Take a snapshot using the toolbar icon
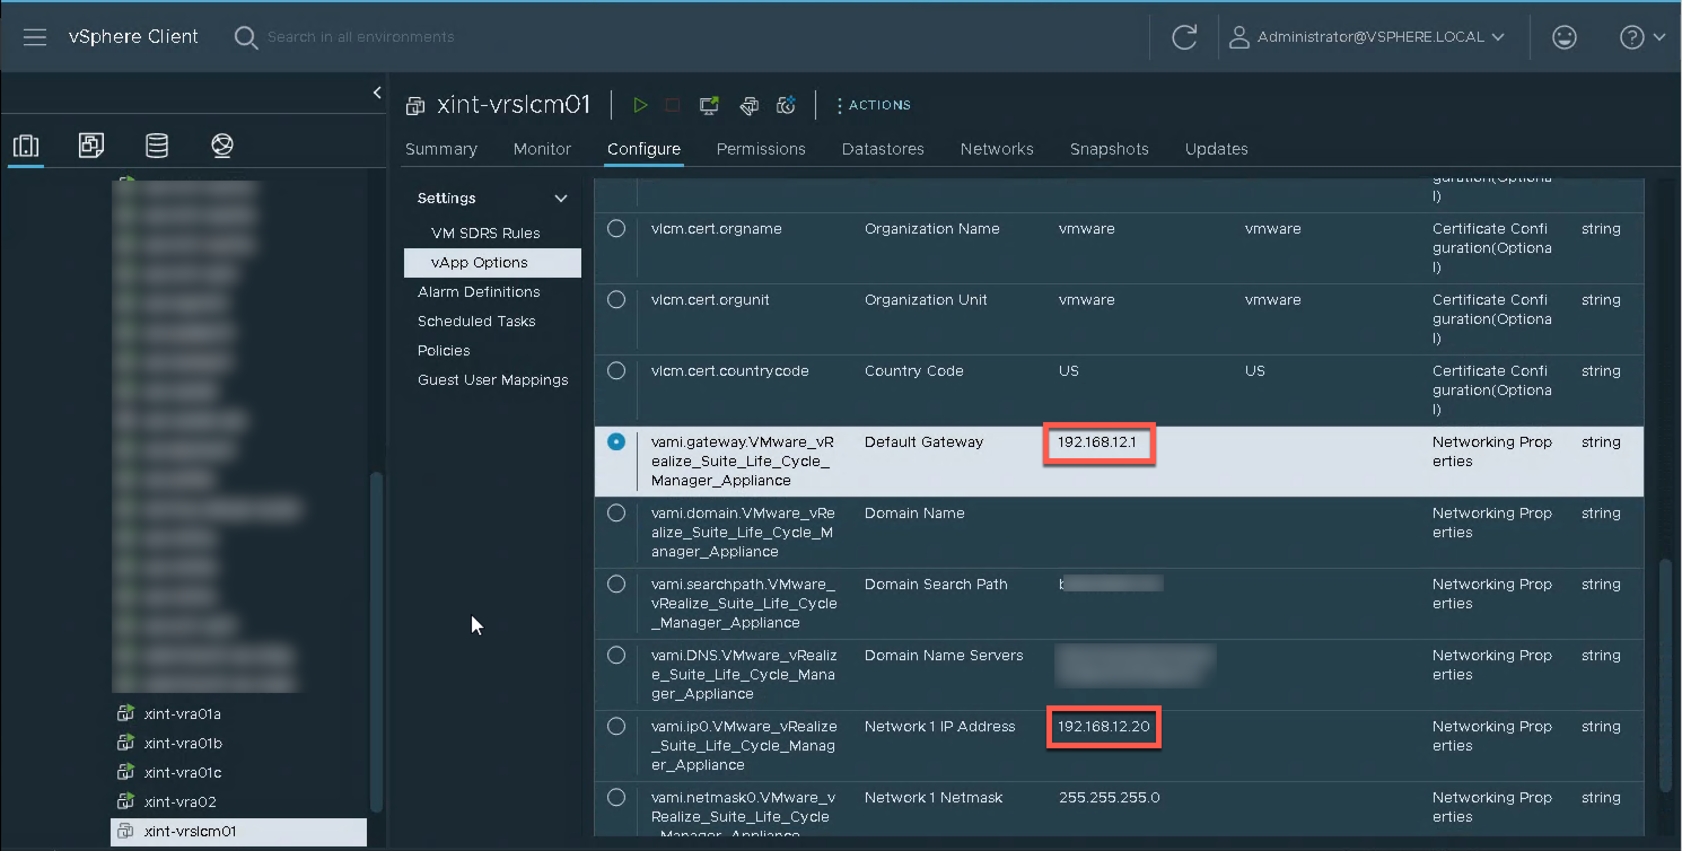Viewport: 1682px width, 851px height. click(786, 104)
